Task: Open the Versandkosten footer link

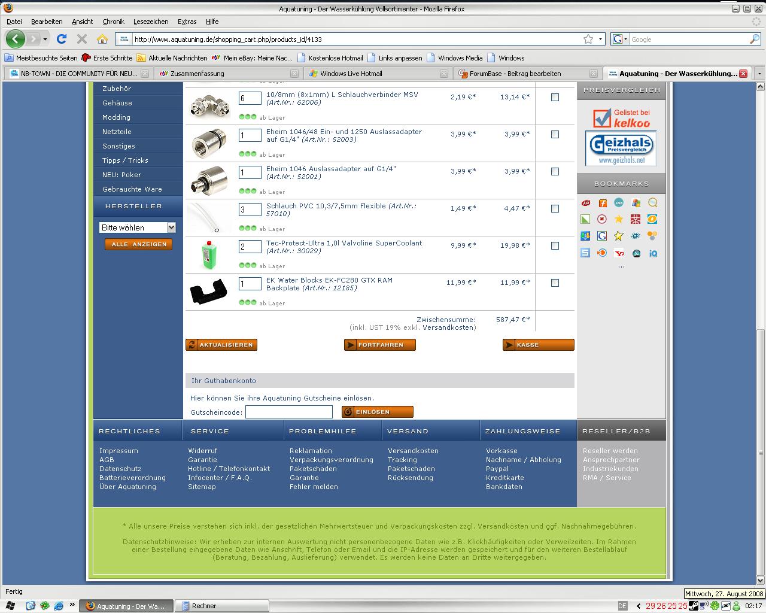Action: 413,451
